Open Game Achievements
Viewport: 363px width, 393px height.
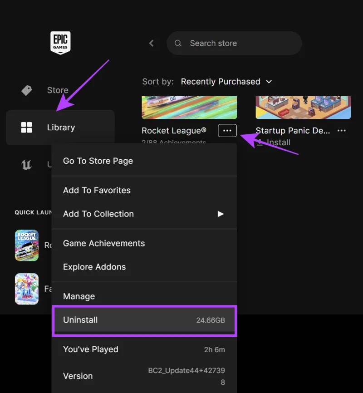coord(144,243)
